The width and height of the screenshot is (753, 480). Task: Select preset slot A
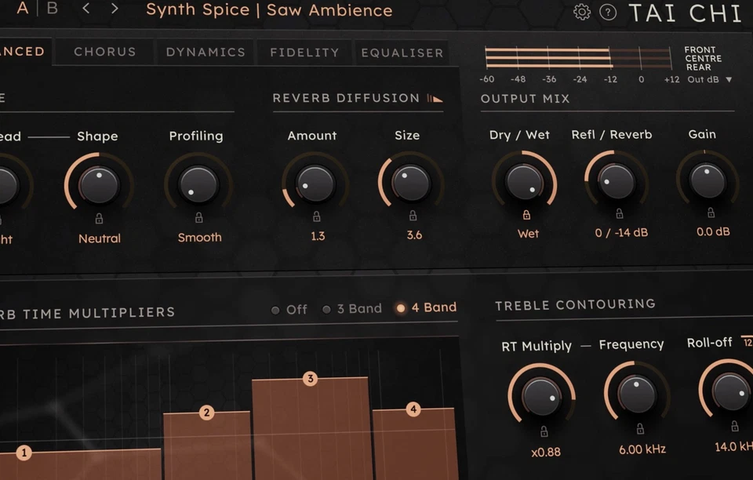point(21,9)
